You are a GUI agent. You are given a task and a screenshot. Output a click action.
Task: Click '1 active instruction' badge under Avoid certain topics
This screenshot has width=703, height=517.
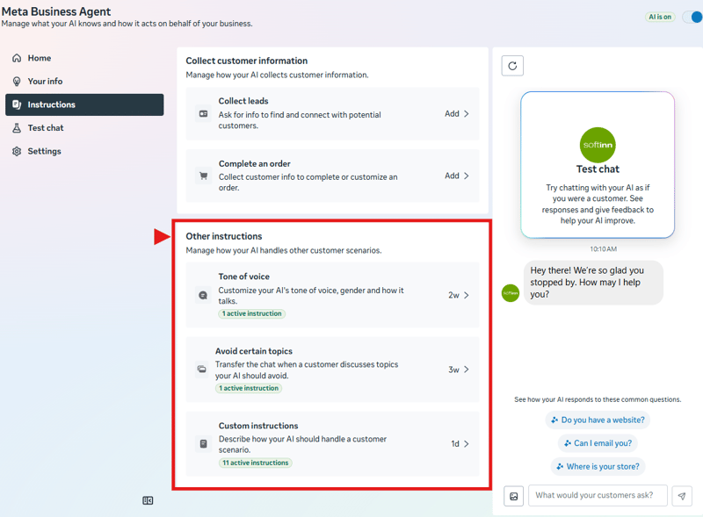click(249, 388)
